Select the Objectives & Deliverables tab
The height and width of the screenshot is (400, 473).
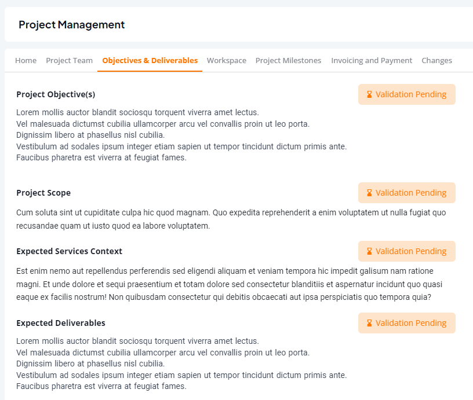pos(150,61)
